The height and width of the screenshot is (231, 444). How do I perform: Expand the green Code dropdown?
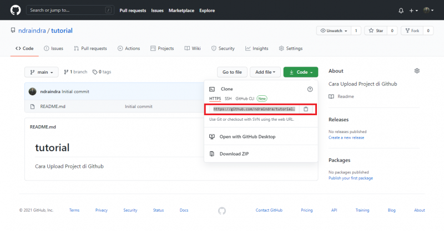click(x=300, y=72)
